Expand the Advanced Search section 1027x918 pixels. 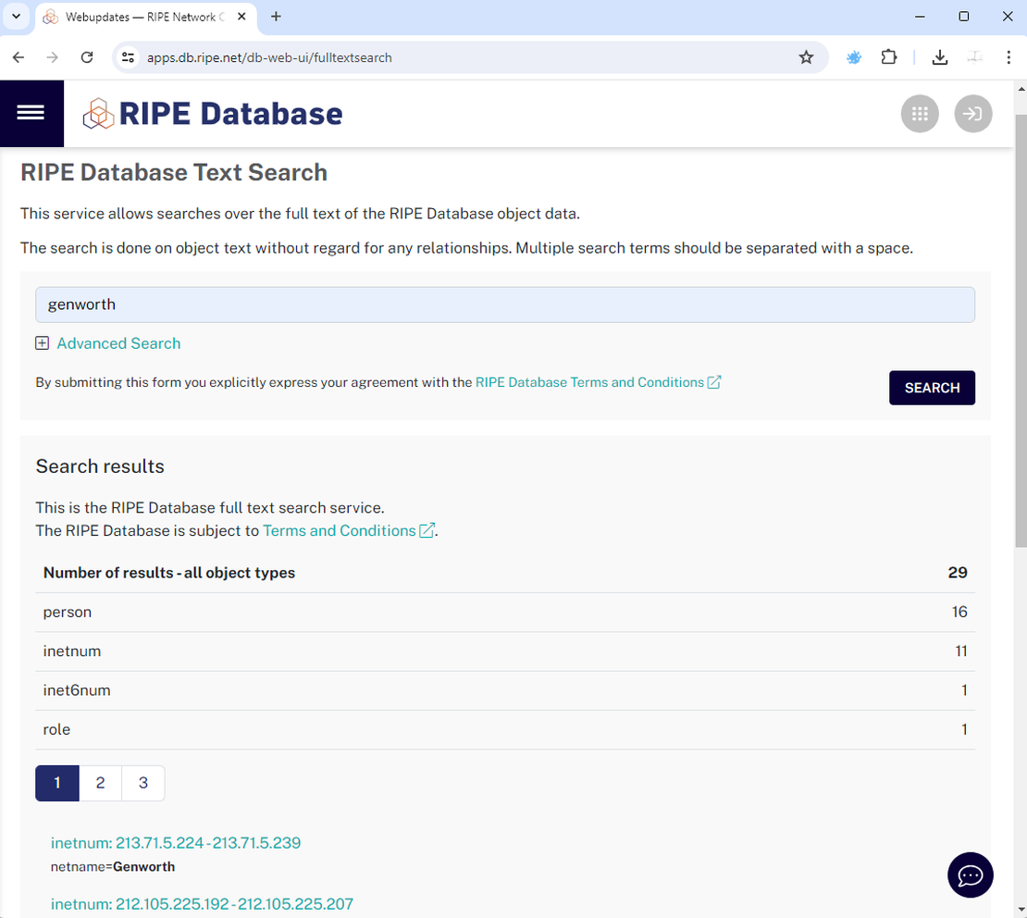point(107,342)
